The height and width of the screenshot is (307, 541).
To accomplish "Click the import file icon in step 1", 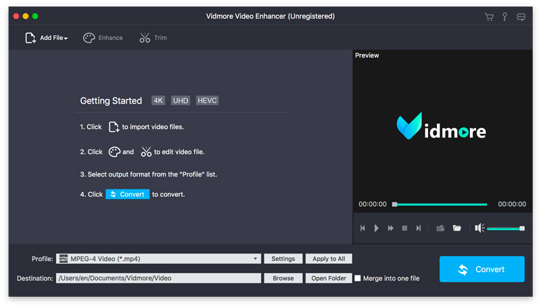I will click(114, 127).
